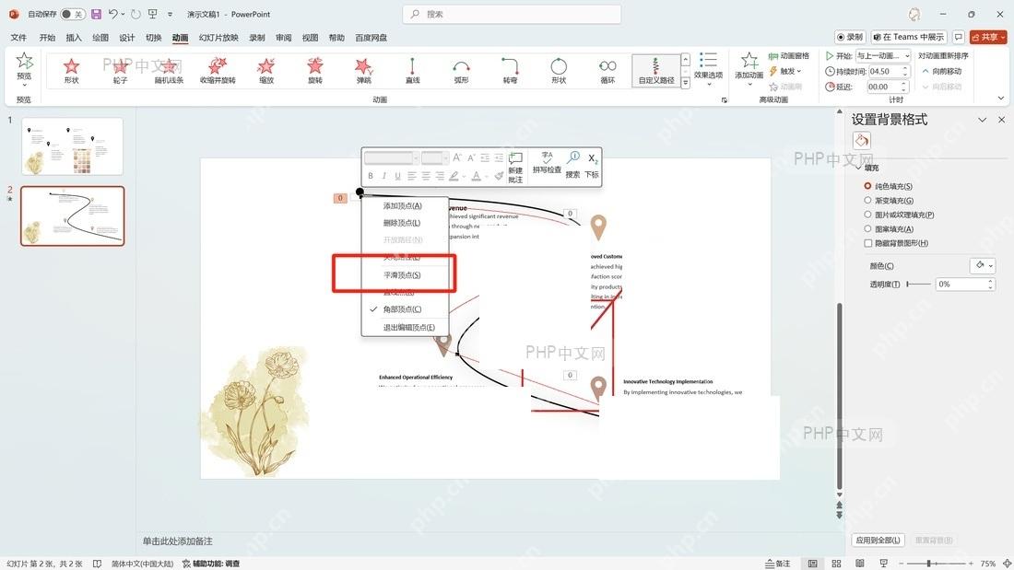Open 效果选项 (Effect Options)

[708, 68]
